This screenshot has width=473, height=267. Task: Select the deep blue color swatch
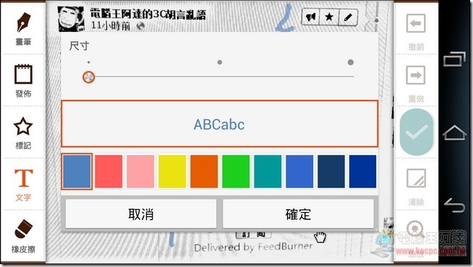click(362, 171)
